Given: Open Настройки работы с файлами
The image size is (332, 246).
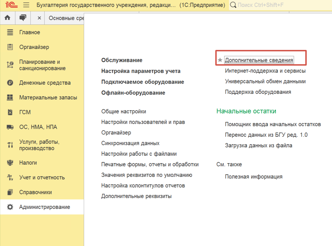Looking at the screenshot, I should click(139, 154).
